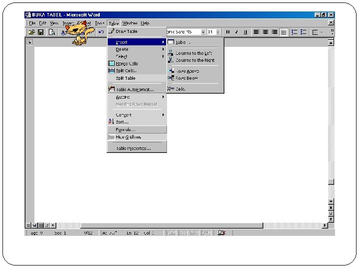The image size is (359, 269).
Task: Expand the Delete submenu entry
Action: click(x=137, y=49)
